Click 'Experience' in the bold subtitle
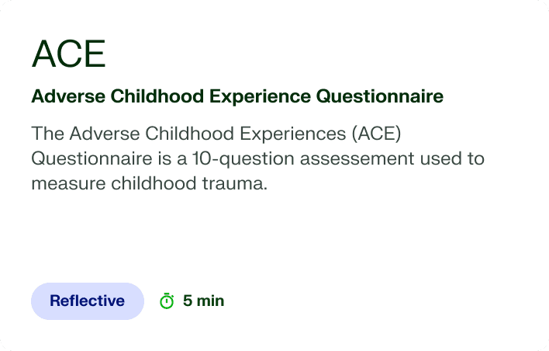Viewport: 549px width, 351px height. pyautogui.click(x=260, y=97)
